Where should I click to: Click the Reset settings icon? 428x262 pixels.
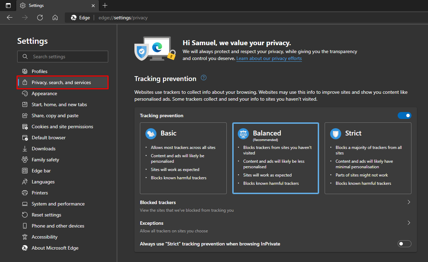point(25,215)
